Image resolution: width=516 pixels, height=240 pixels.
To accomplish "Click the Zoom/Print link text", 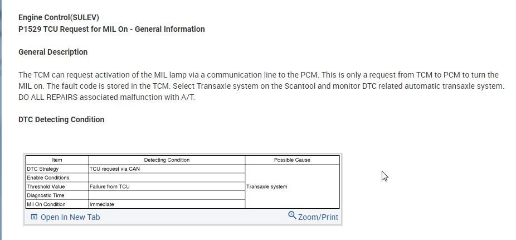I will (318, 217).
